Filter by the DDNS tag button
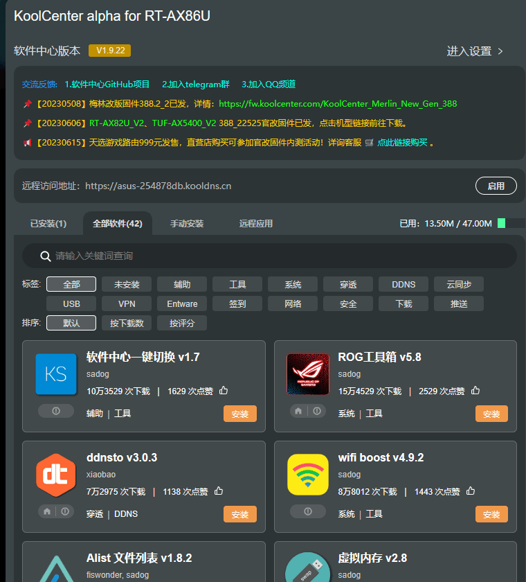This screenshot has width=526, height=582. click(x=403, y=284)
